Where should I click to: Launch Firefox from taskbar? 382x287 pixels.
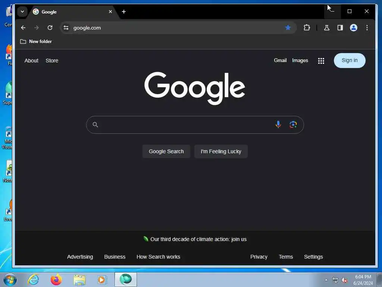point(56,280)
